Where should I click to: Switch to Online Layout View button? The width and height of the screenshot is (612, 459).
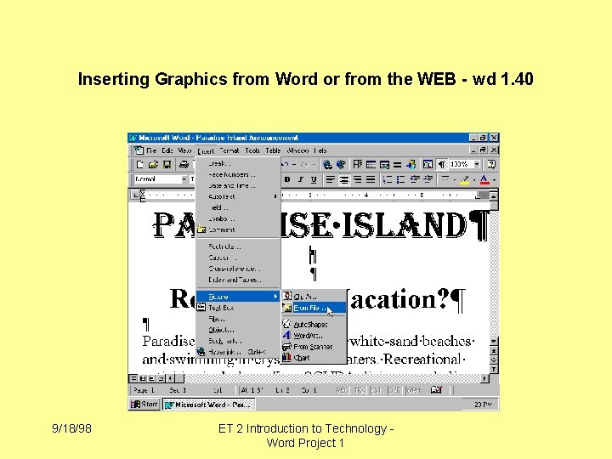(143, 378)
